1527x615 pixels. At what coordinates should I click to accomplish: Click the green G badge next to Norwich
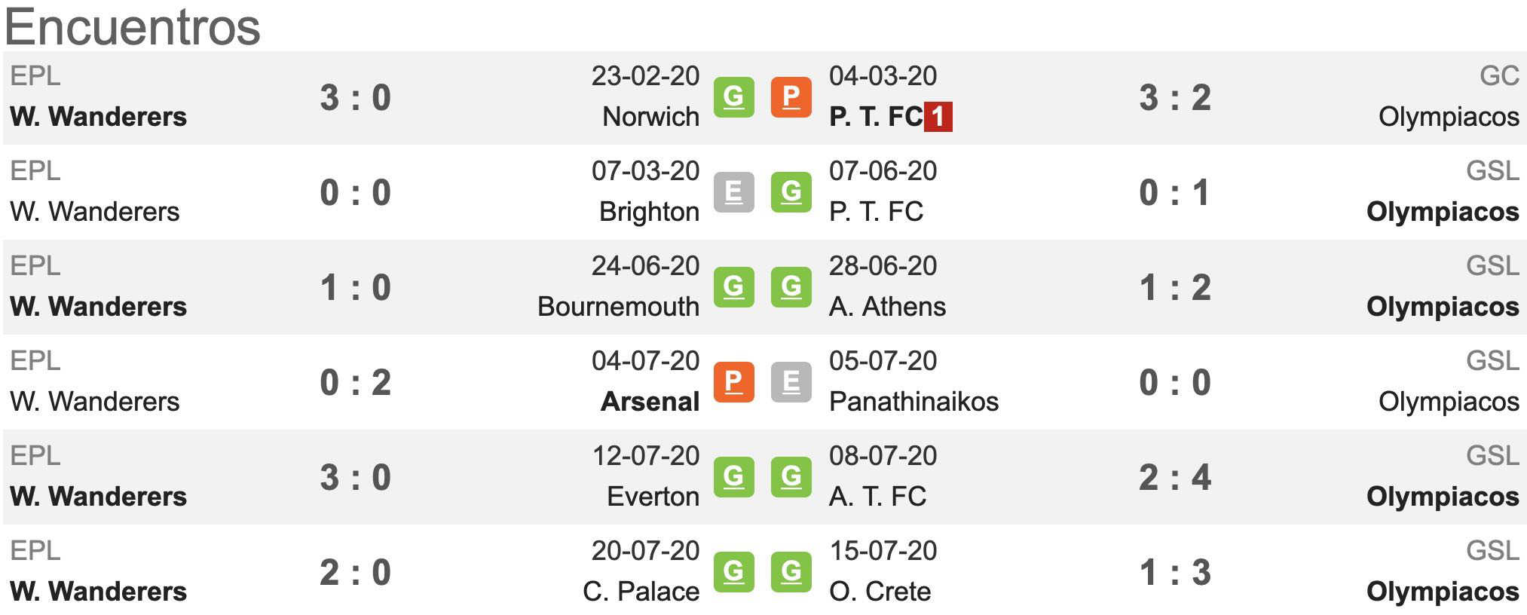pyautogui.click(x=733, y=97)
